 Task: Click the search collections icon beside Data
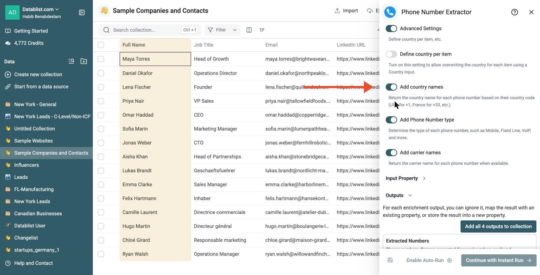click(71, 61)
